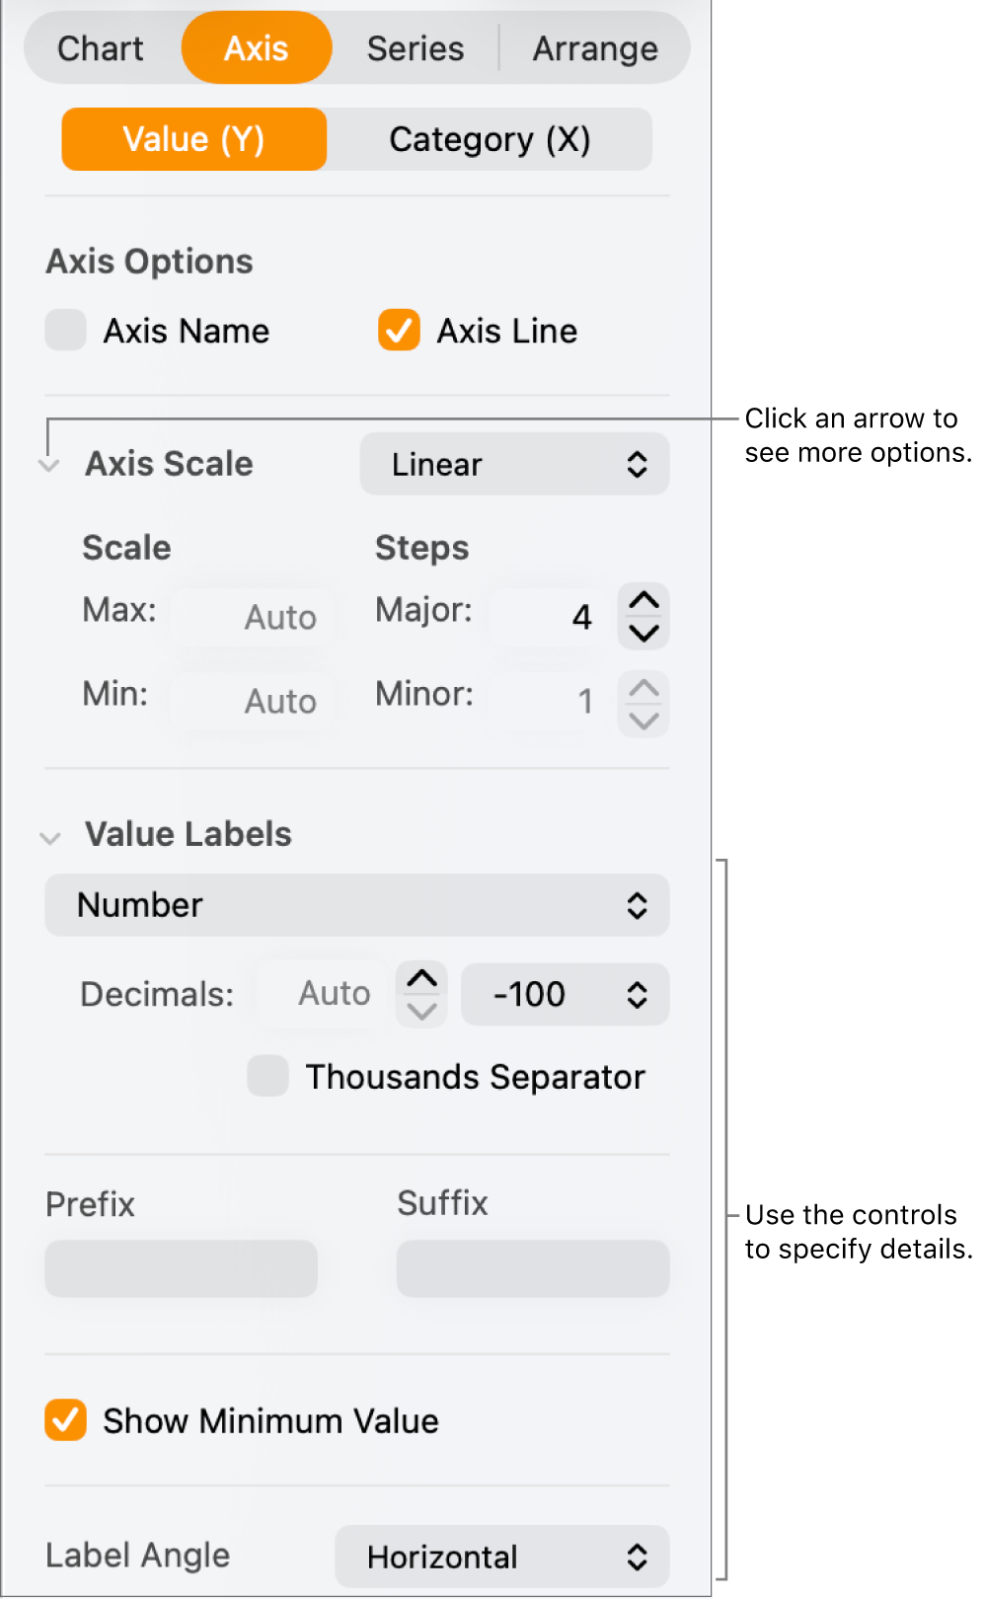Switch to the Category (X) axis

(x=491, y=139)
